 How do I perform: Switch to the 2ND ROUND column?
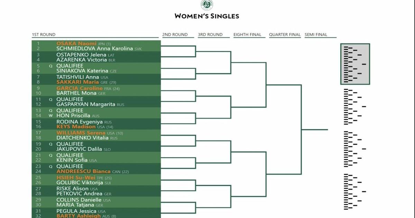175,35
